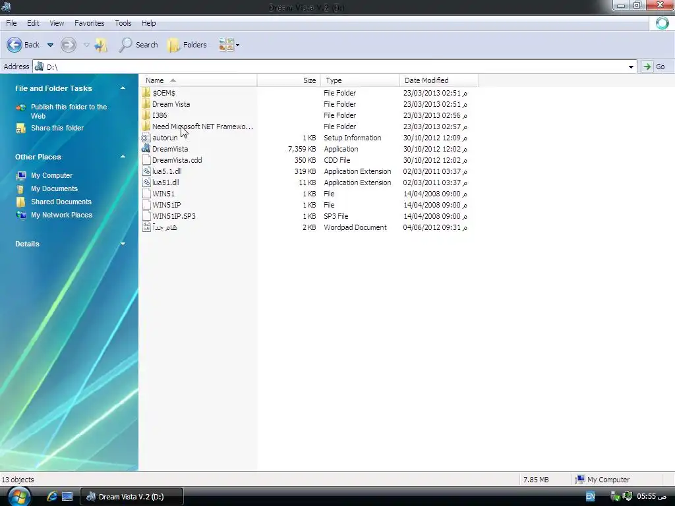This screenshot has height=506, width=675.
Task: Click the Up folder icon
Action: (x=101, y=45)
